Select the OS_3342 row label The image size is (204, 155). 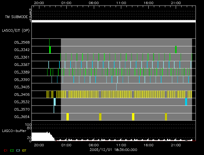click(x=22, y=50)
